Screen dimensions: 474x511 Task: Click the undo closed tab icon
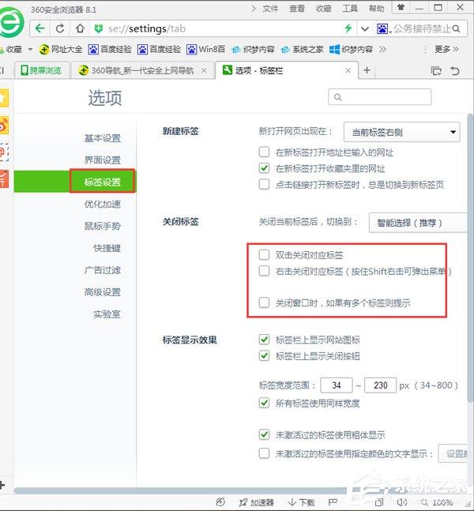pos(455,70)
